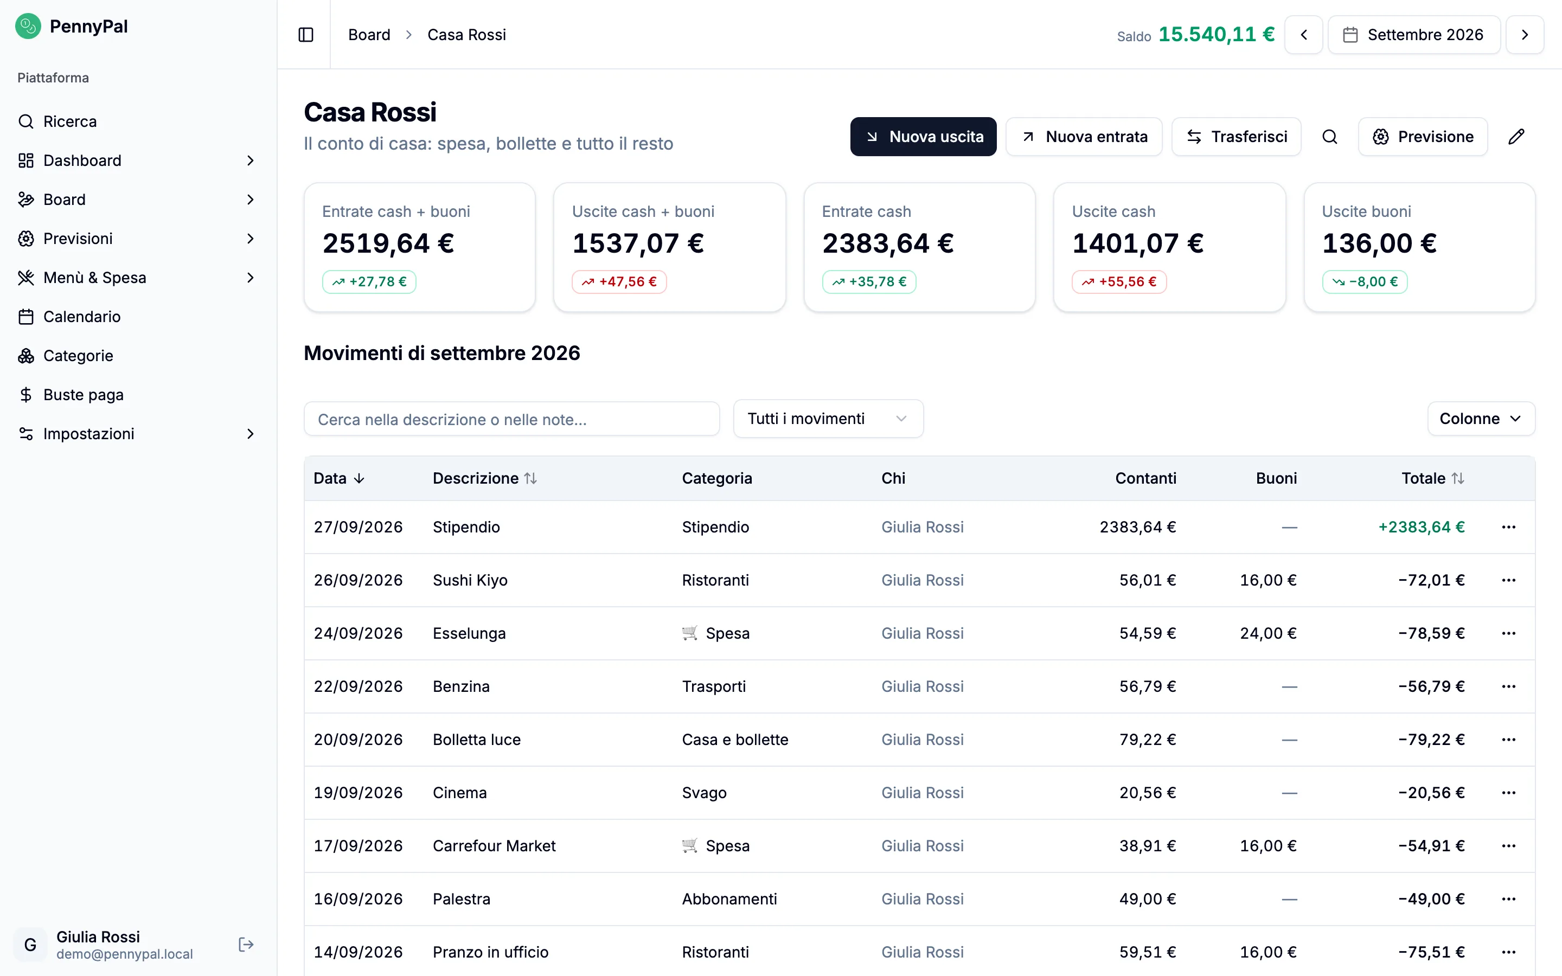Viewport: 1562px width, 976px height.
Task: Open the Colonne dropdown
Action: [1481, 419]
